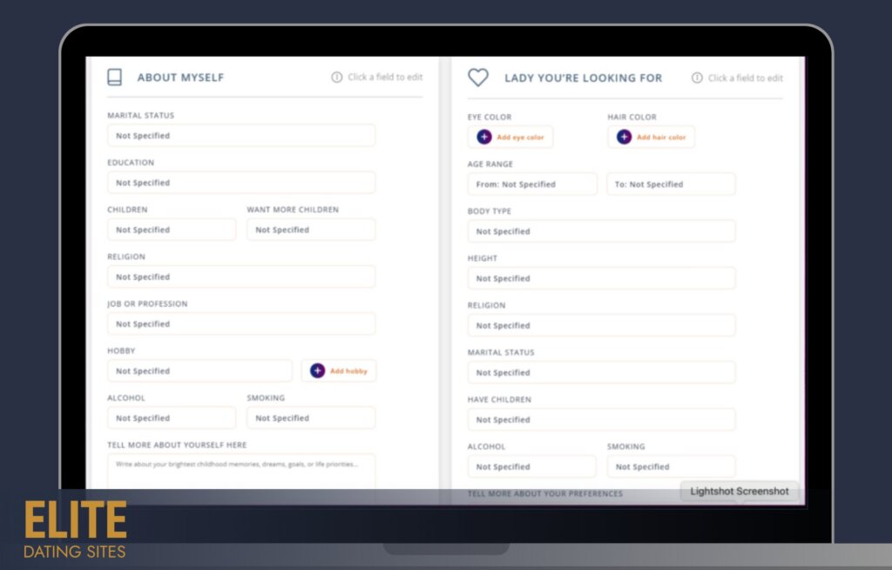Screen dimensions: 892x570
Task: Click the plus icon for Add hair color
Action: [625, 137]
